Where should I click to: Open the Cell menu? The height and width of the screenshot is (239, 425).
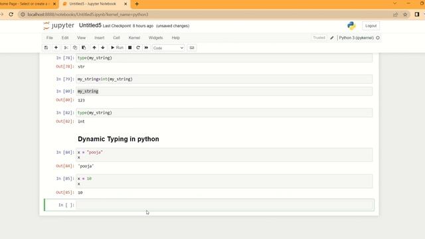click(x=116, y=38)
